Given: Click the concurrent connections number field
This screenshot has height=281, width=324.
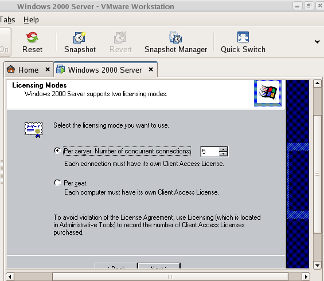Looking at the screenshot, I should click(210, 152).
